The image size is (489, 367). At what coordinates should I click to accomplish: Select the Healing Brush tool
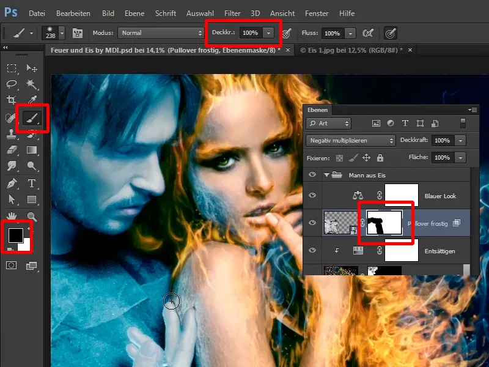pyautogui.click(x=10, y=118)
